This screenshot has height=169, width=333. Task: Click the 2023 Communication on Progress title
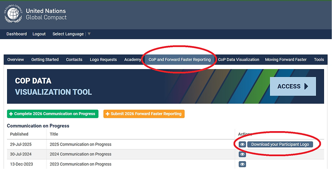(x=80, y=164)
